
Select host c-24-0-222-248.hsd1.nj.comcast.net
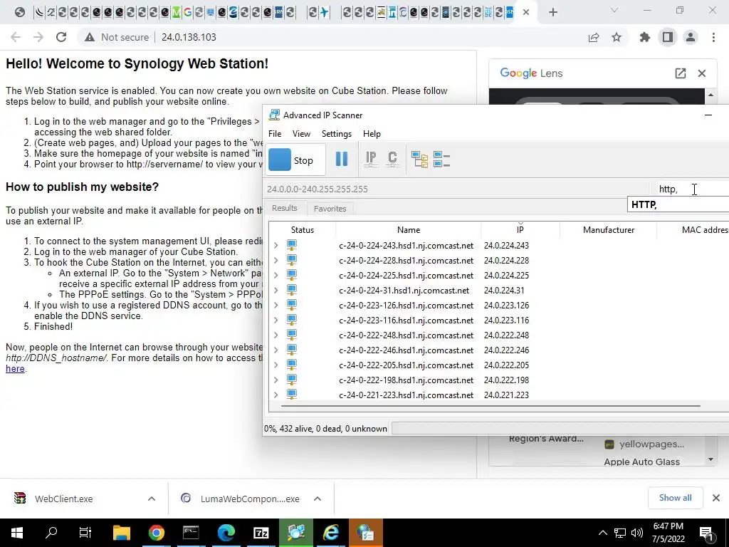(406, 335)
